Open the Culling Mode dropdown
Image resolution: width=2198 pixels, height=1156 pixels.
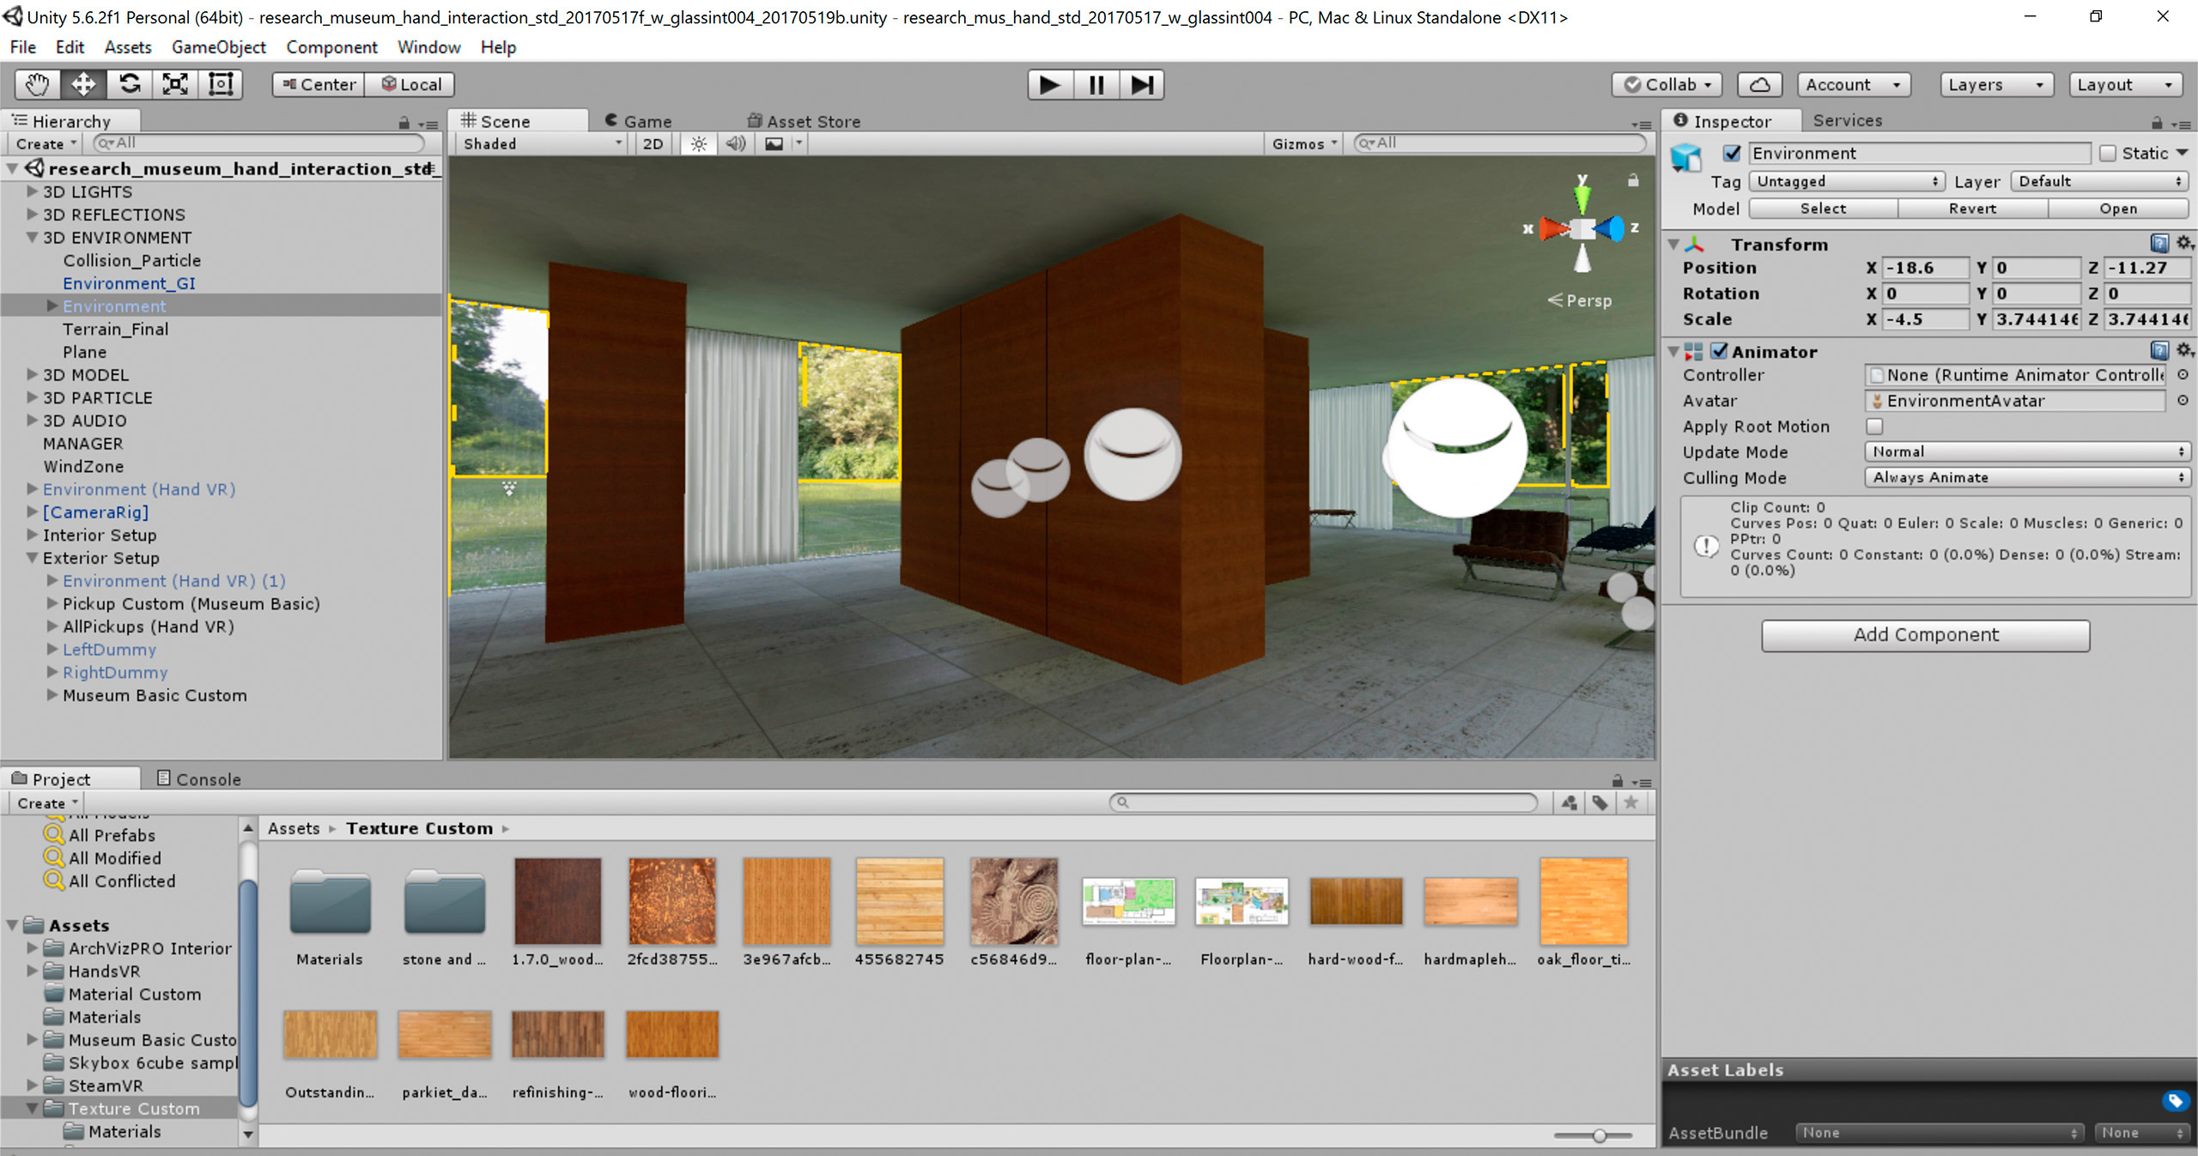[2026, 477]
